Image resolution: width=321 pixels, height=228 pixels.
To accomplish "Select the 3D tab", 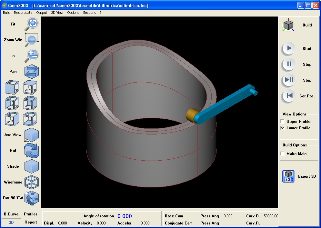I will [11, 222].
